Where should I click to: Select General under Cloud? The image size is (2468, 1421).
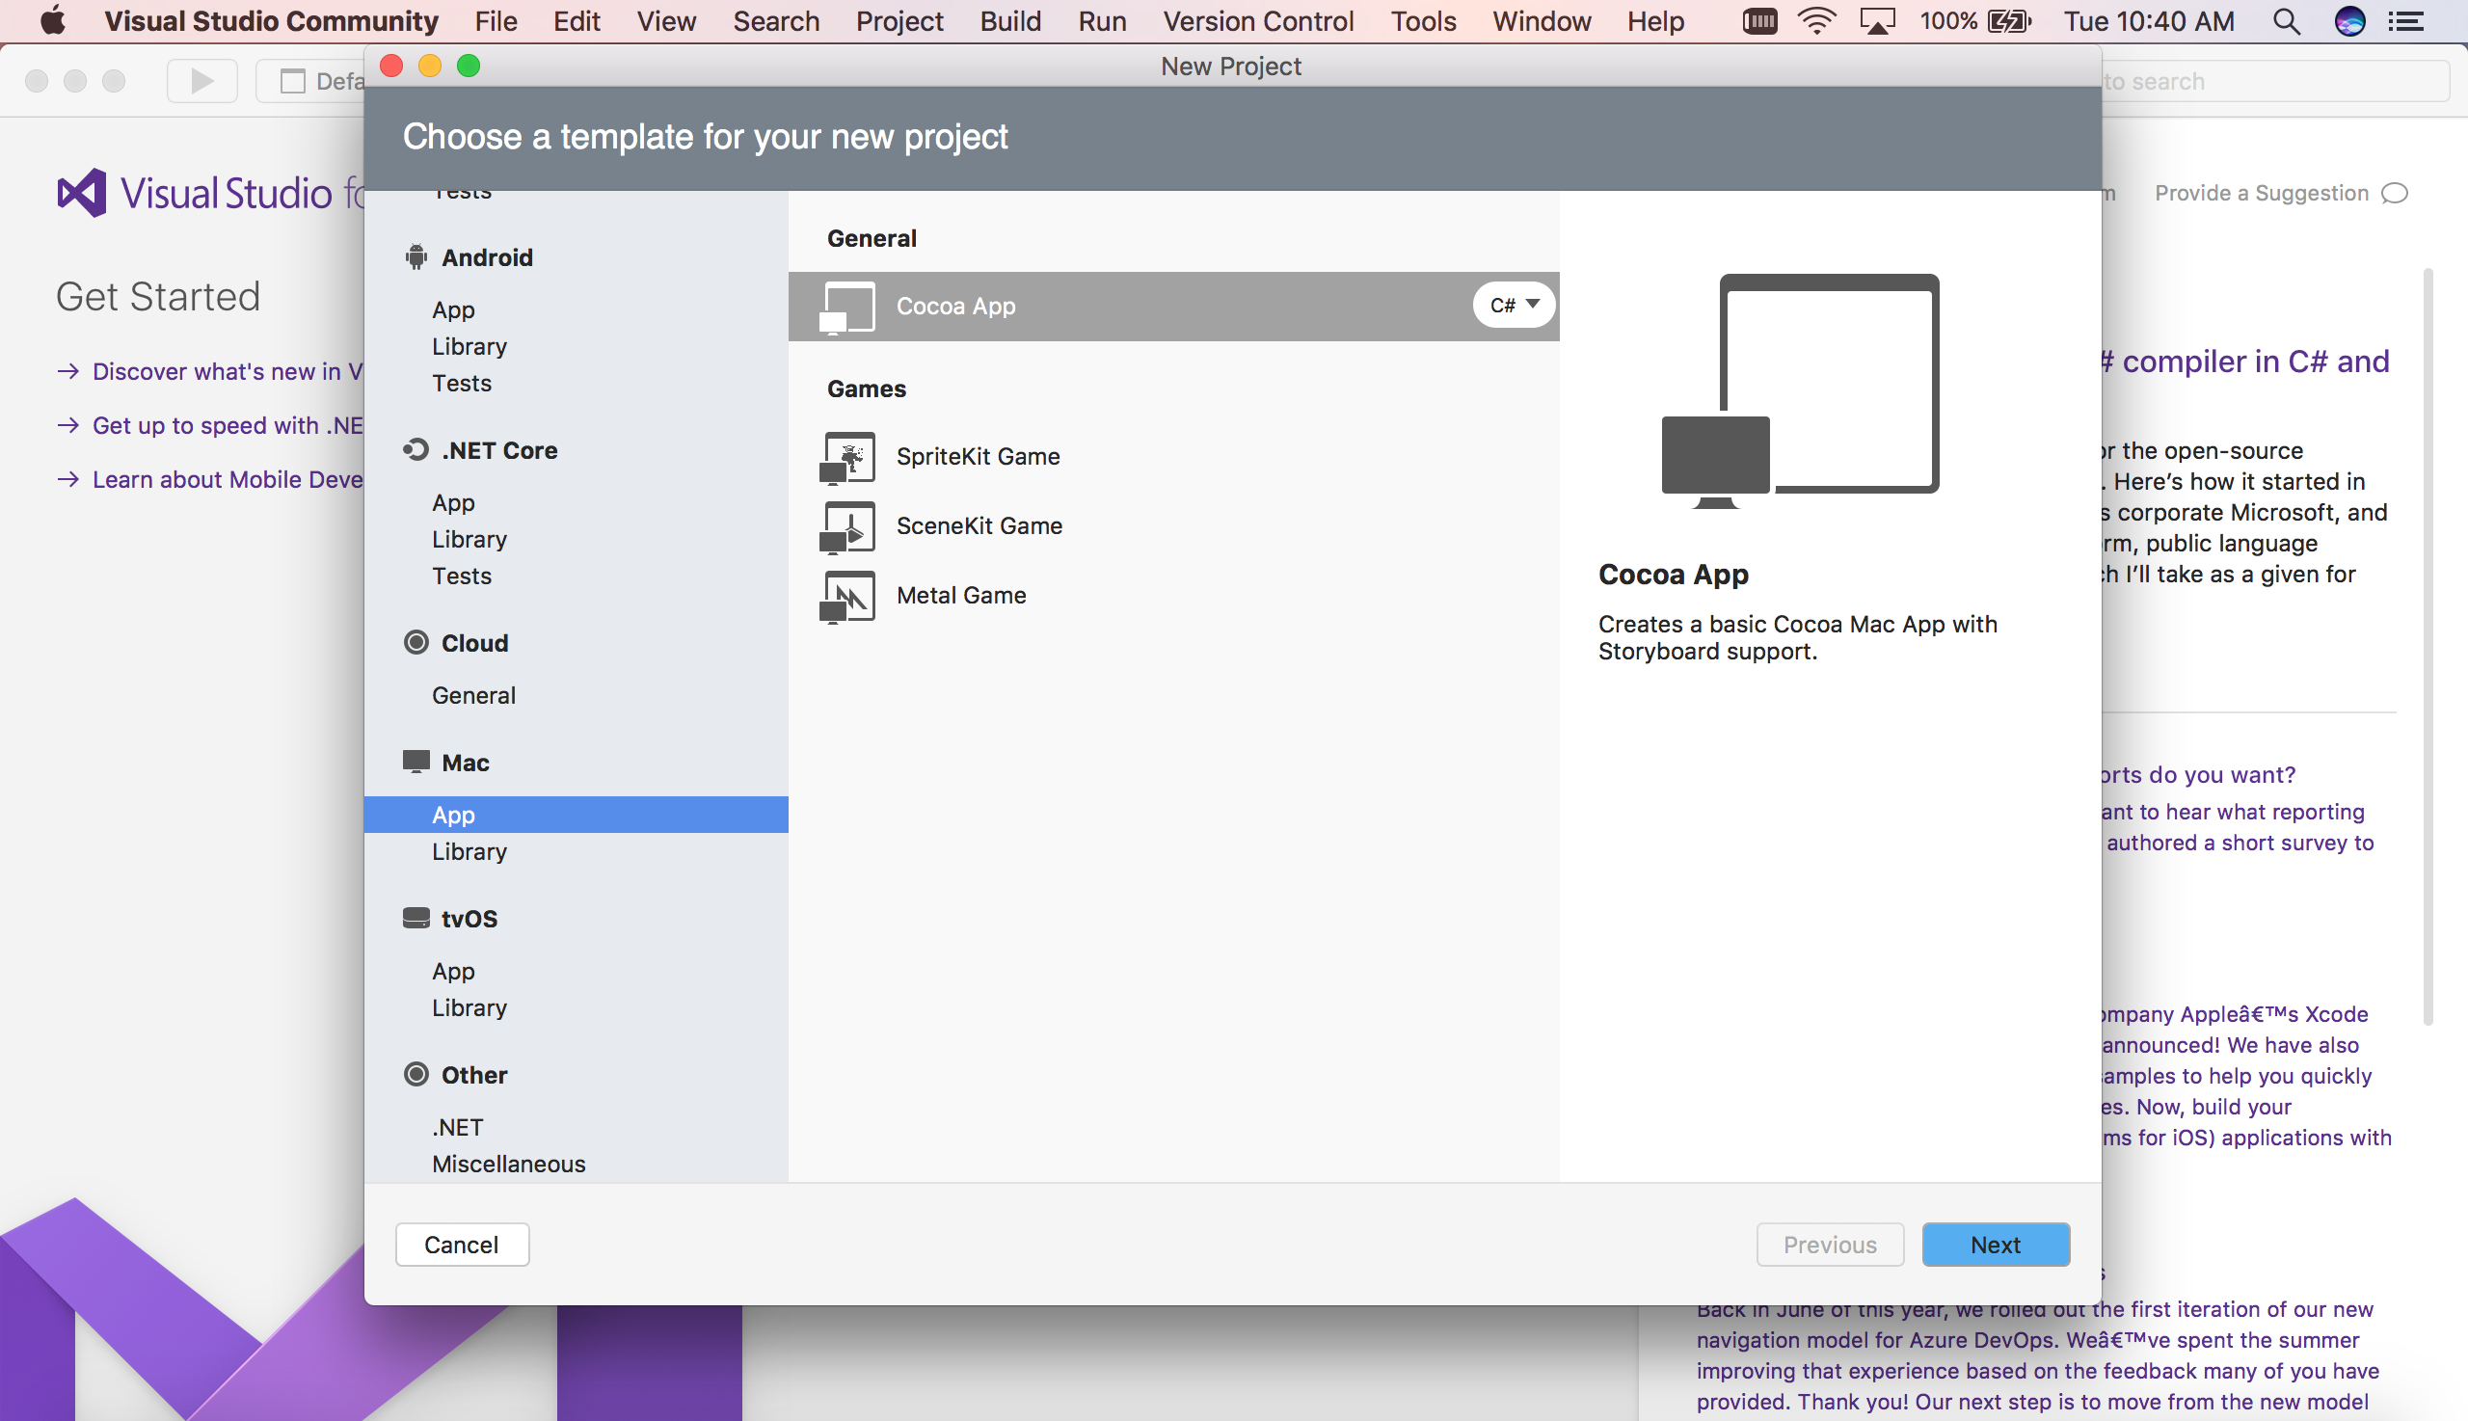473,695
